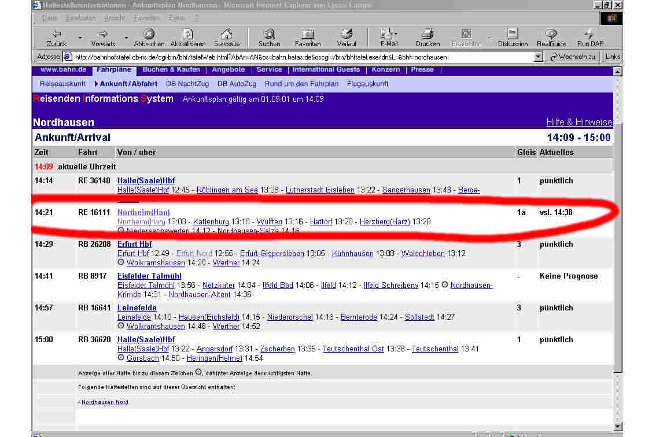The height and width of the screenshot is (437, 656).
Task: Click the vertical scrollbar down arrow
Action: [x=617, y=427]
